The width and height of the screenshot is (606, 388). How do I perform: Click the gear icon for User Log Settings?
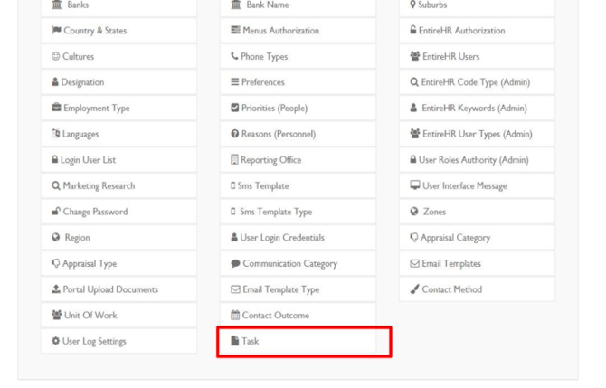pos(56,341)
